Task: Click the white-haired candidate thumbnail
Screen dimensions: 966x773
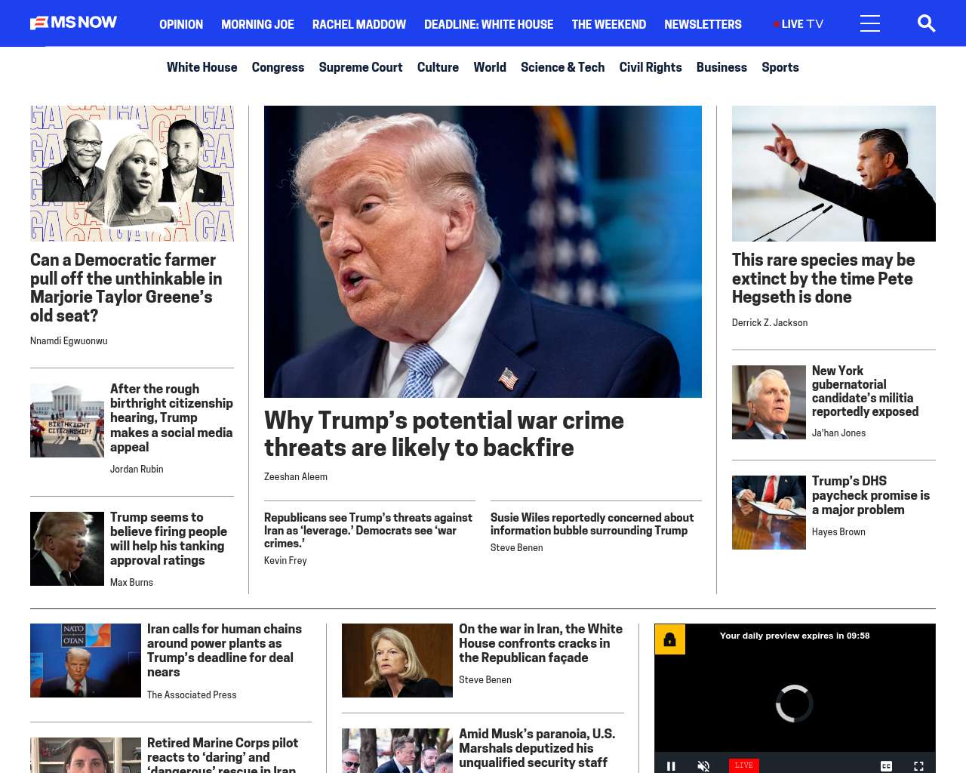Action: pos(769,402)
